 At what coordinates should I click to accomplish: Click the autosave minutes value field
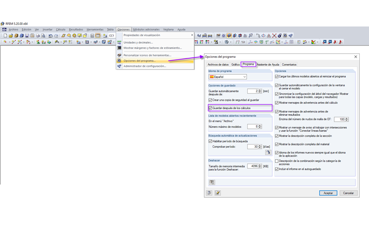point(253,91)
